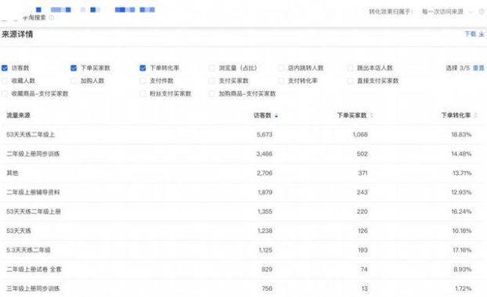The image size is (487, 297).
Task: Click the 访客数 column header text
Action: [x=262, y=115]
